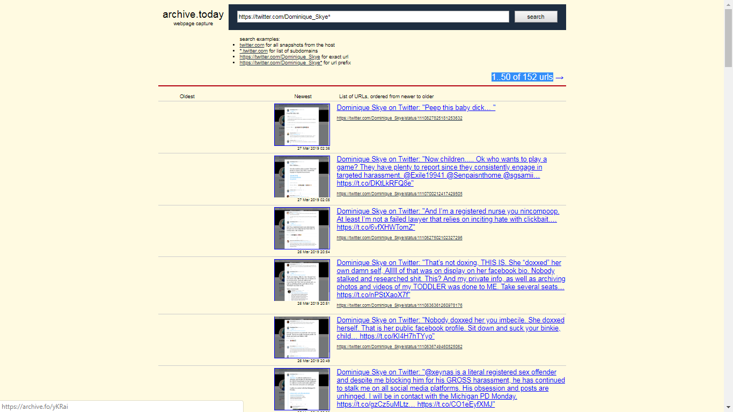Go to next results page with the arrow
The image size is (733, 412).
(x=560, y=77)
